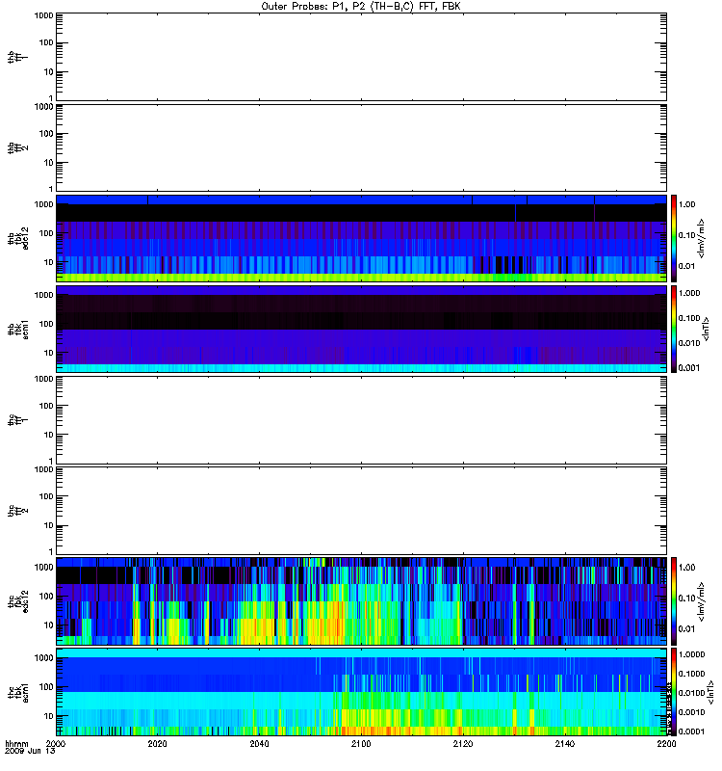
Task: Click the "thc fff 1" y-axis title
Action: click(x=17, y=420)
